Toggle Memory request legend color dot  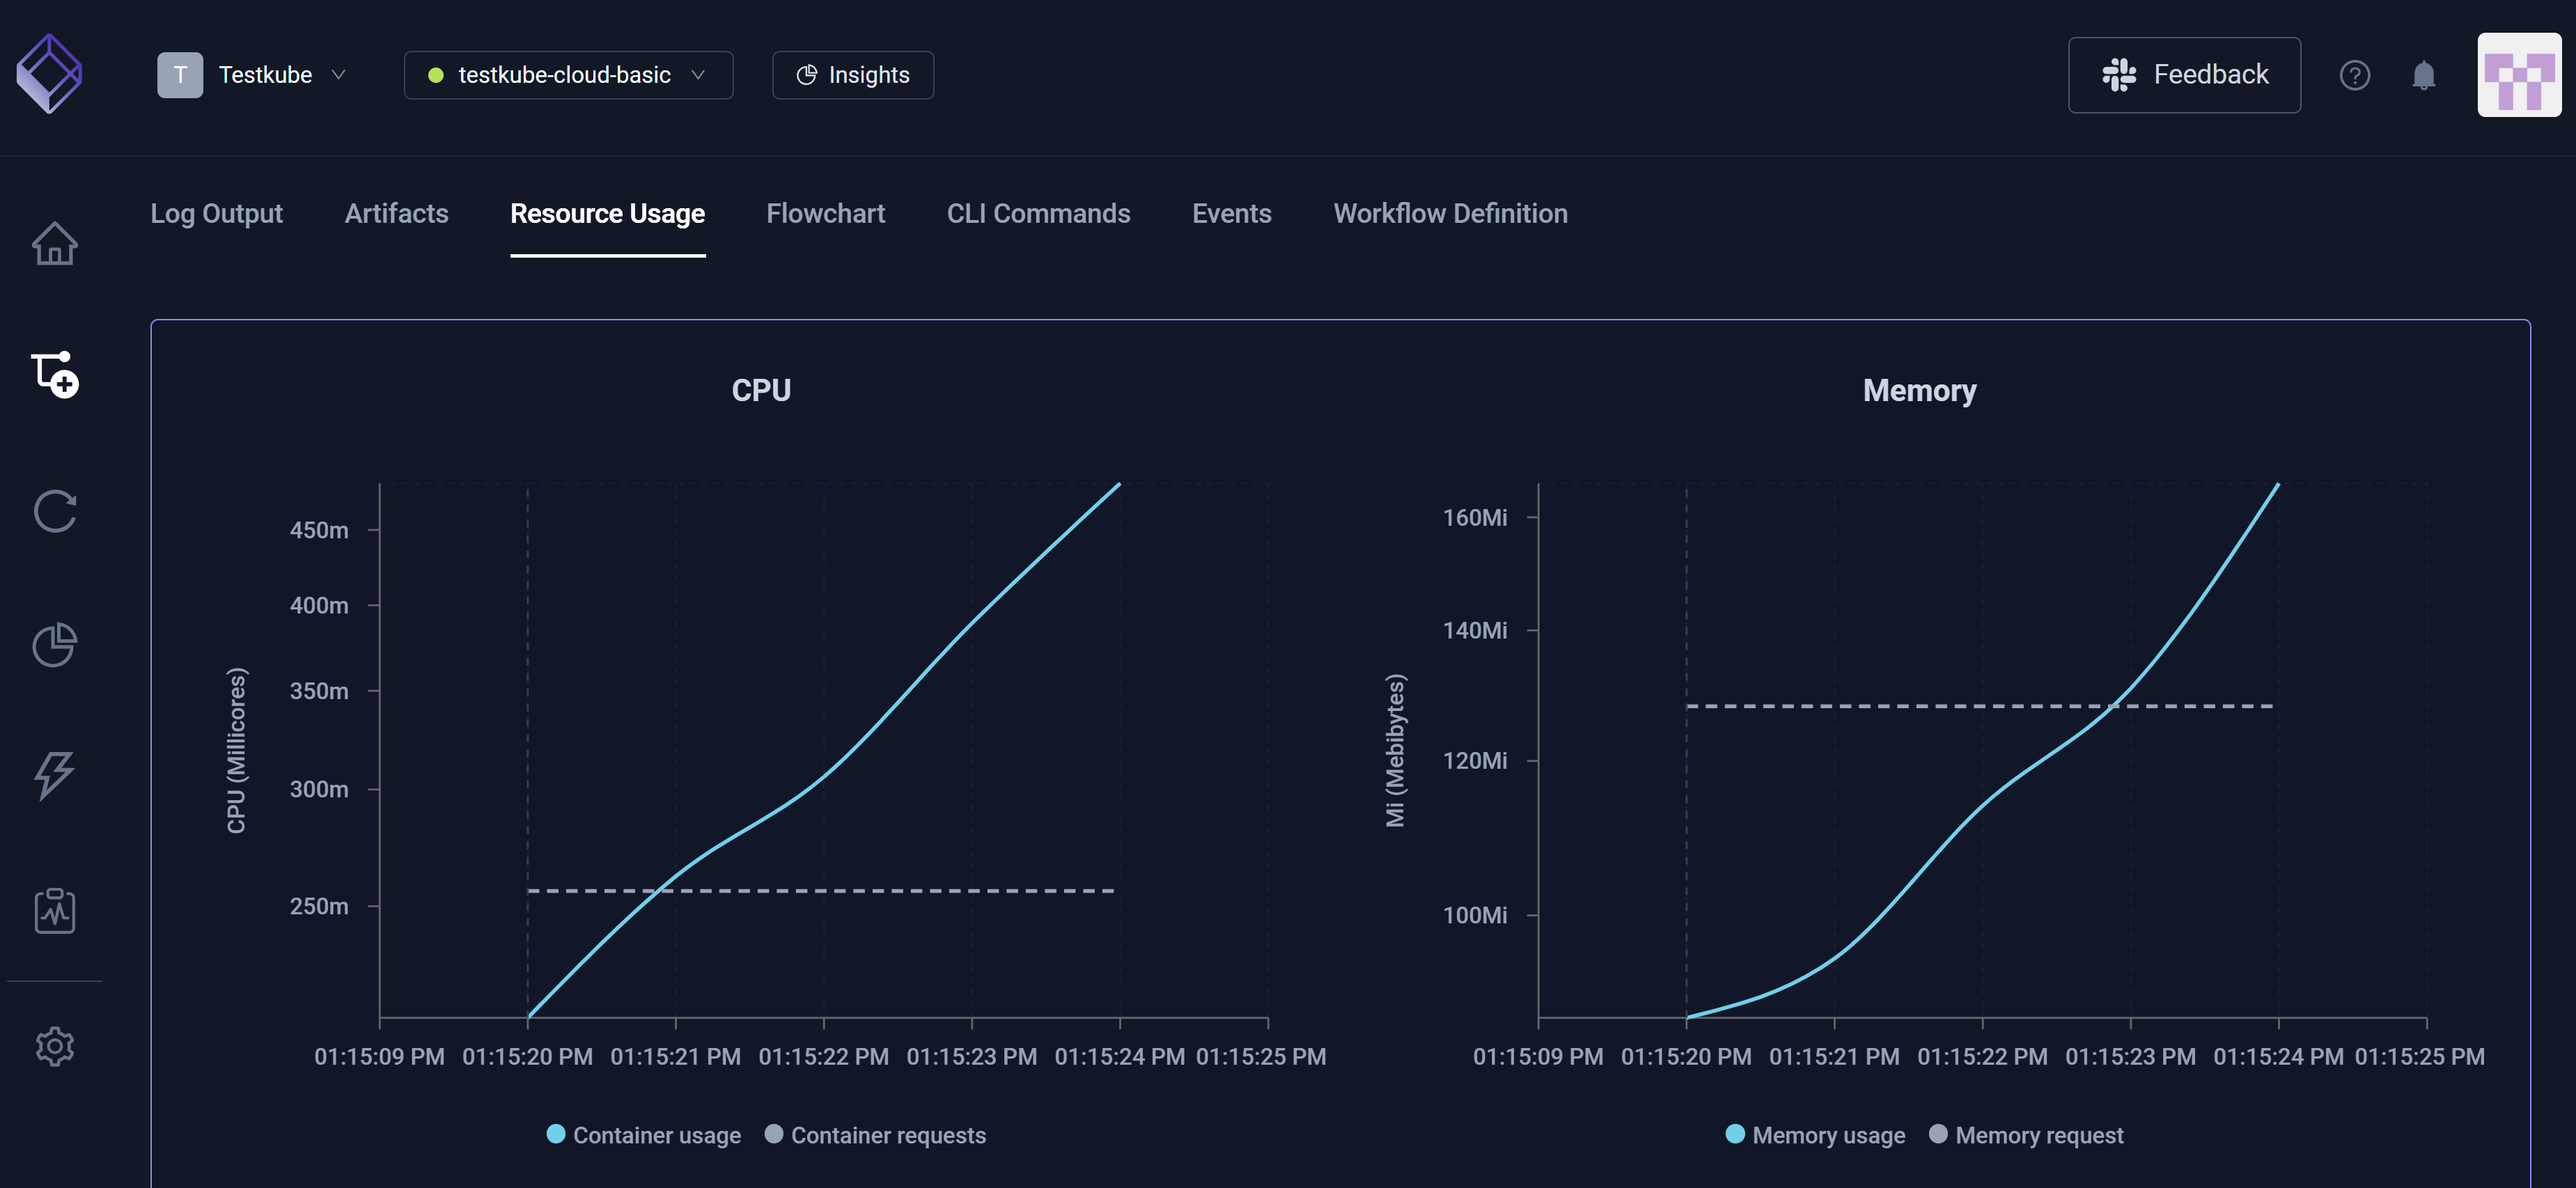pyautogui.click(x=1938, y=1134)
